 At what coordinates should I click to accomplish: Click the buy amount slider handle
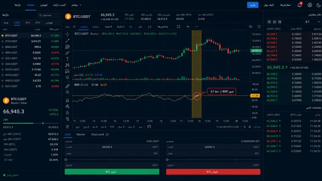[66, 160]
